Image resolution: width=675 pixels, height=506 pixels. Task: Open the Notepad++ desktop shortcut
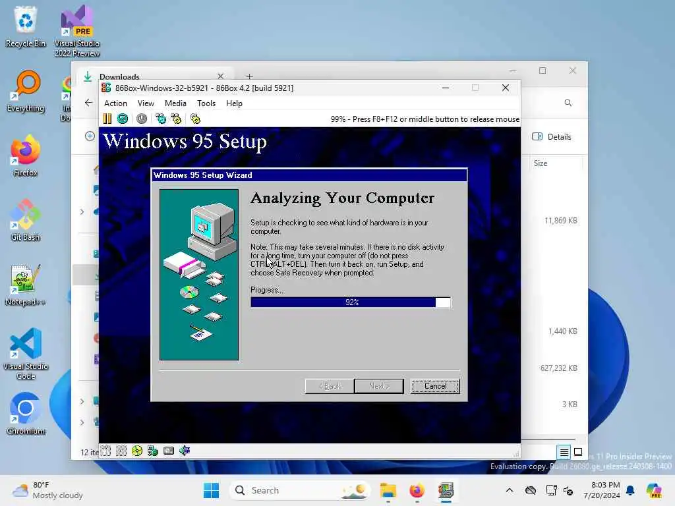(26, 285)
